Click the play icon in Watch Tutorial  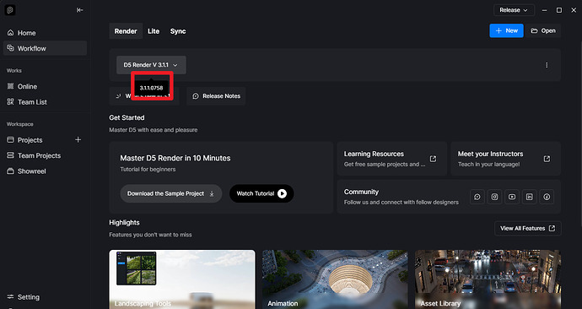click(x=282, y=193)
